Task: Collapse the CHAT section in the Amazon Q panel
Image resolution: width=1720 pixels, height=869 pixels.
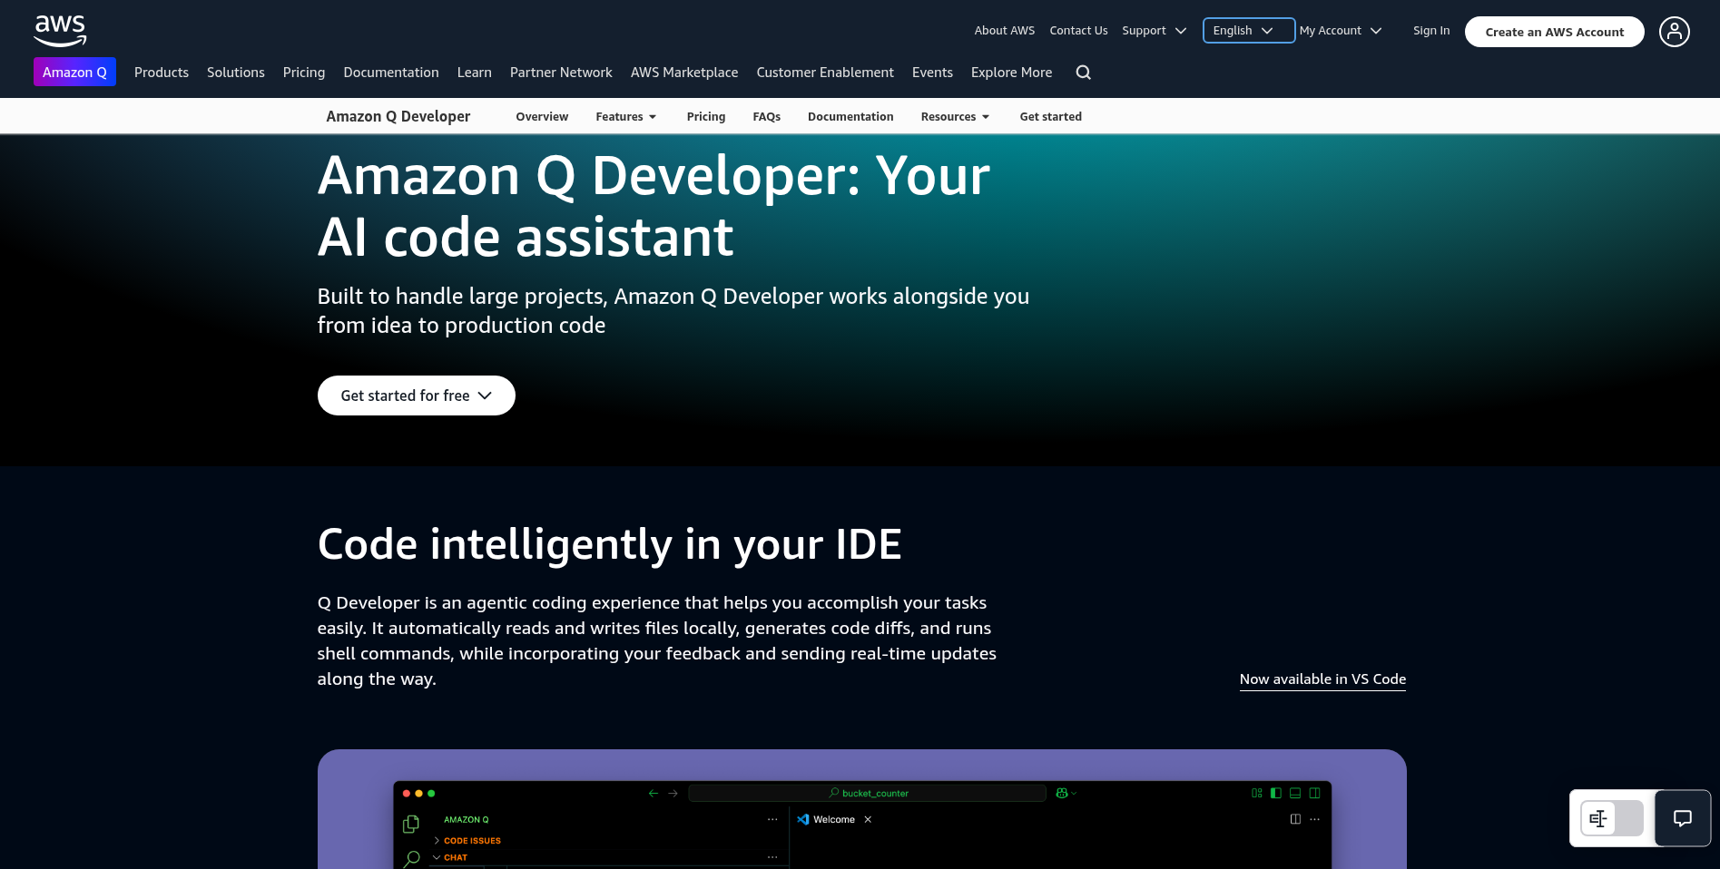Action: point(437,856)
